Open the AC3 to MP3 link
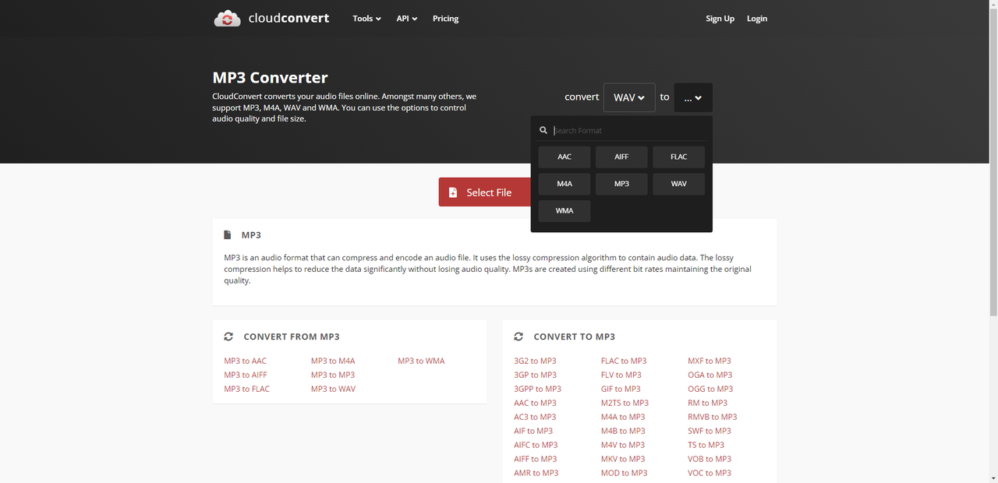The height and width of the screenshot is (483, 998). 535,417
